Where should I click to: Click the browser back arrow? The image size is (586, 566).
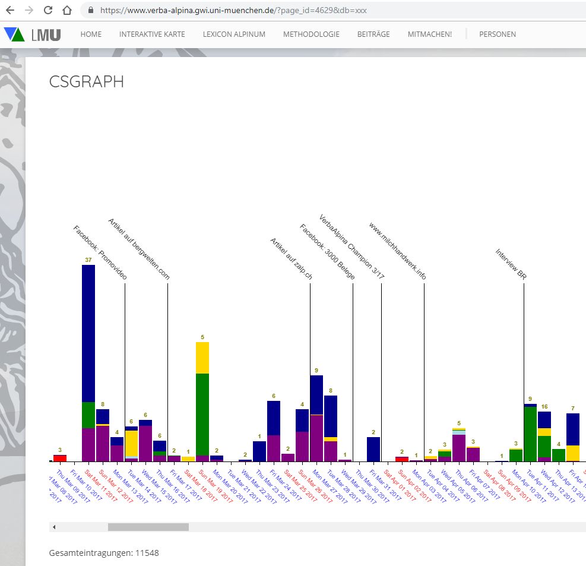click(10, 10)
